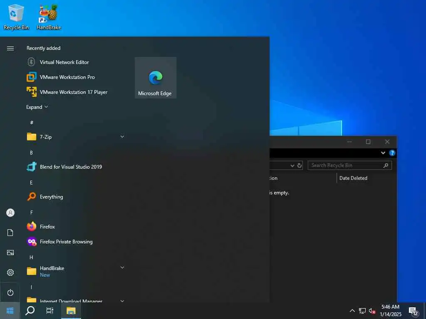Open Settings gear in the Start sidebar
The image size is (426, 319).
point(10,272)
